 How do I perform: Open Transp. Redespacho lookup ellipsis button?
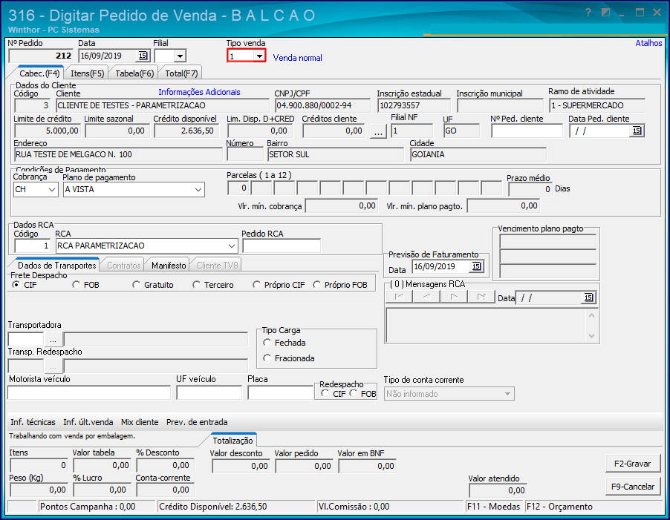(53, 366)
